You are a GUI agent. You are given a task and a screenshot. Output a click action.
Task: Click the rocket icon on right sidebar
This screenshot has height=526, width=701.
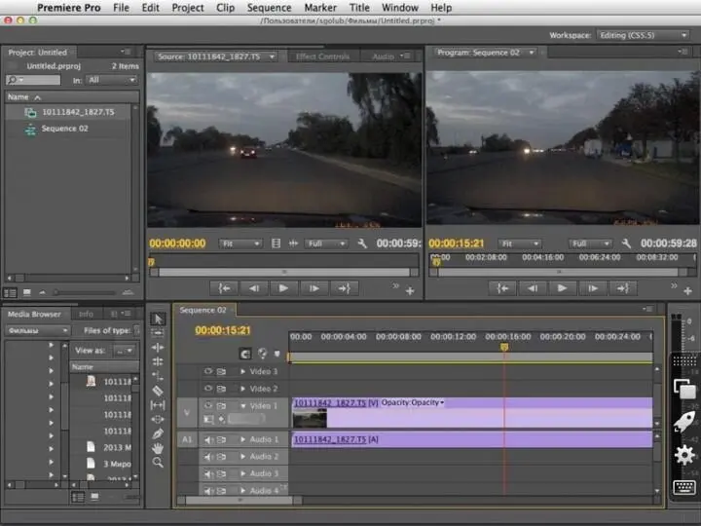(684, 422)
